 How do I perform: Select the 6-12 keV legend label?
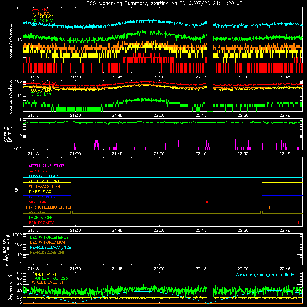pos(41,13)
